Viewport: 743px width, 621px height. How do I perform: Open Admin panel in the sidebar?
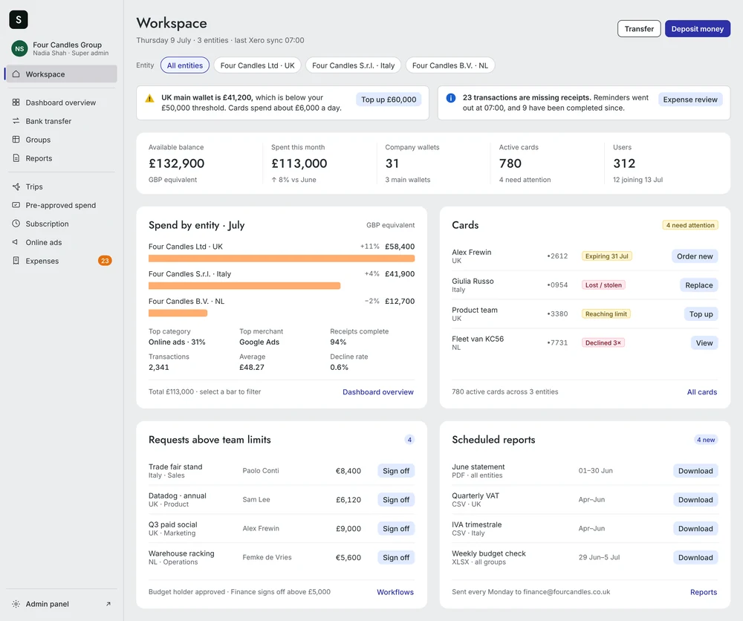tap(62, 604)
